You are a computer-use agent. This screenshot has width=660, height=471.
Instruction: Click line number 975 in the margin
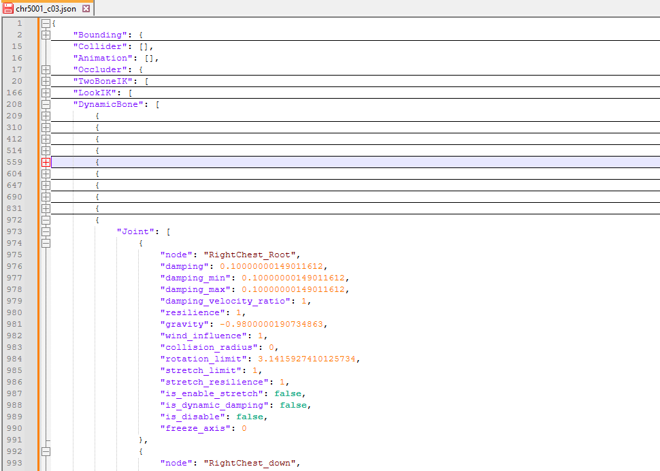(15, 255)
